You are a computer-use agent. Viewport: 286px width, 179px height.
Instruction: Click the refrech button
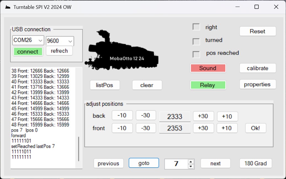click(59, 51)
